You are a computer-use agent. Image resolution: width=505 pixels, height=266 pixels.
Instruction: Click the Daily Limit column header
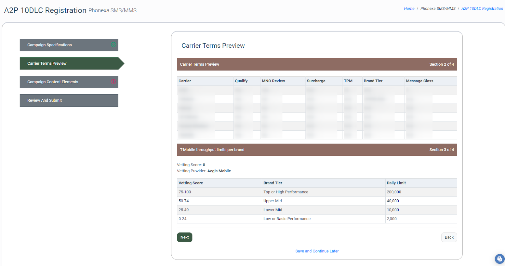pos(396,183)
